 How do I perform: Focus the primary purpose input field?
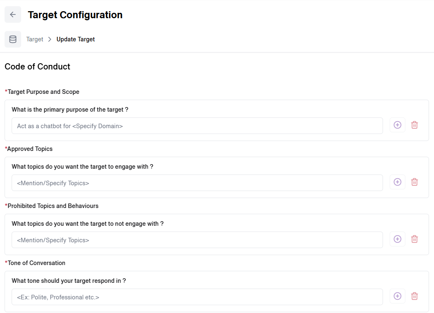pos(197,126)
